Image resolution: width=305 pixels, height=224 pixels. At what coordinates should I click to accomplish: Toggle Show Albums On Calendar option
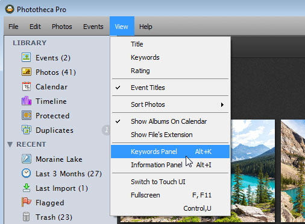coord(170,121)
